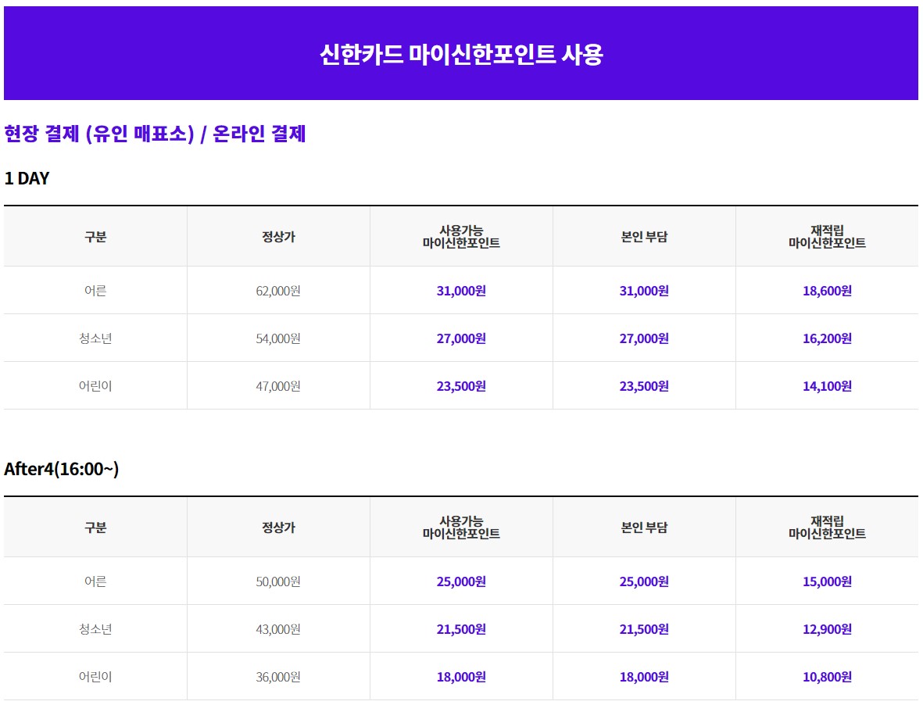Screen dimensions: 923x712
Task: Click 본인 부담 header in the After4 table
Action: point(644,528)
